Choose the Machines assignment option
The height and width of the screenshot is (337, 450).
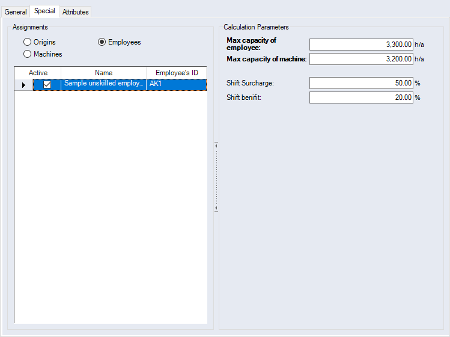(x=27, y=54)
